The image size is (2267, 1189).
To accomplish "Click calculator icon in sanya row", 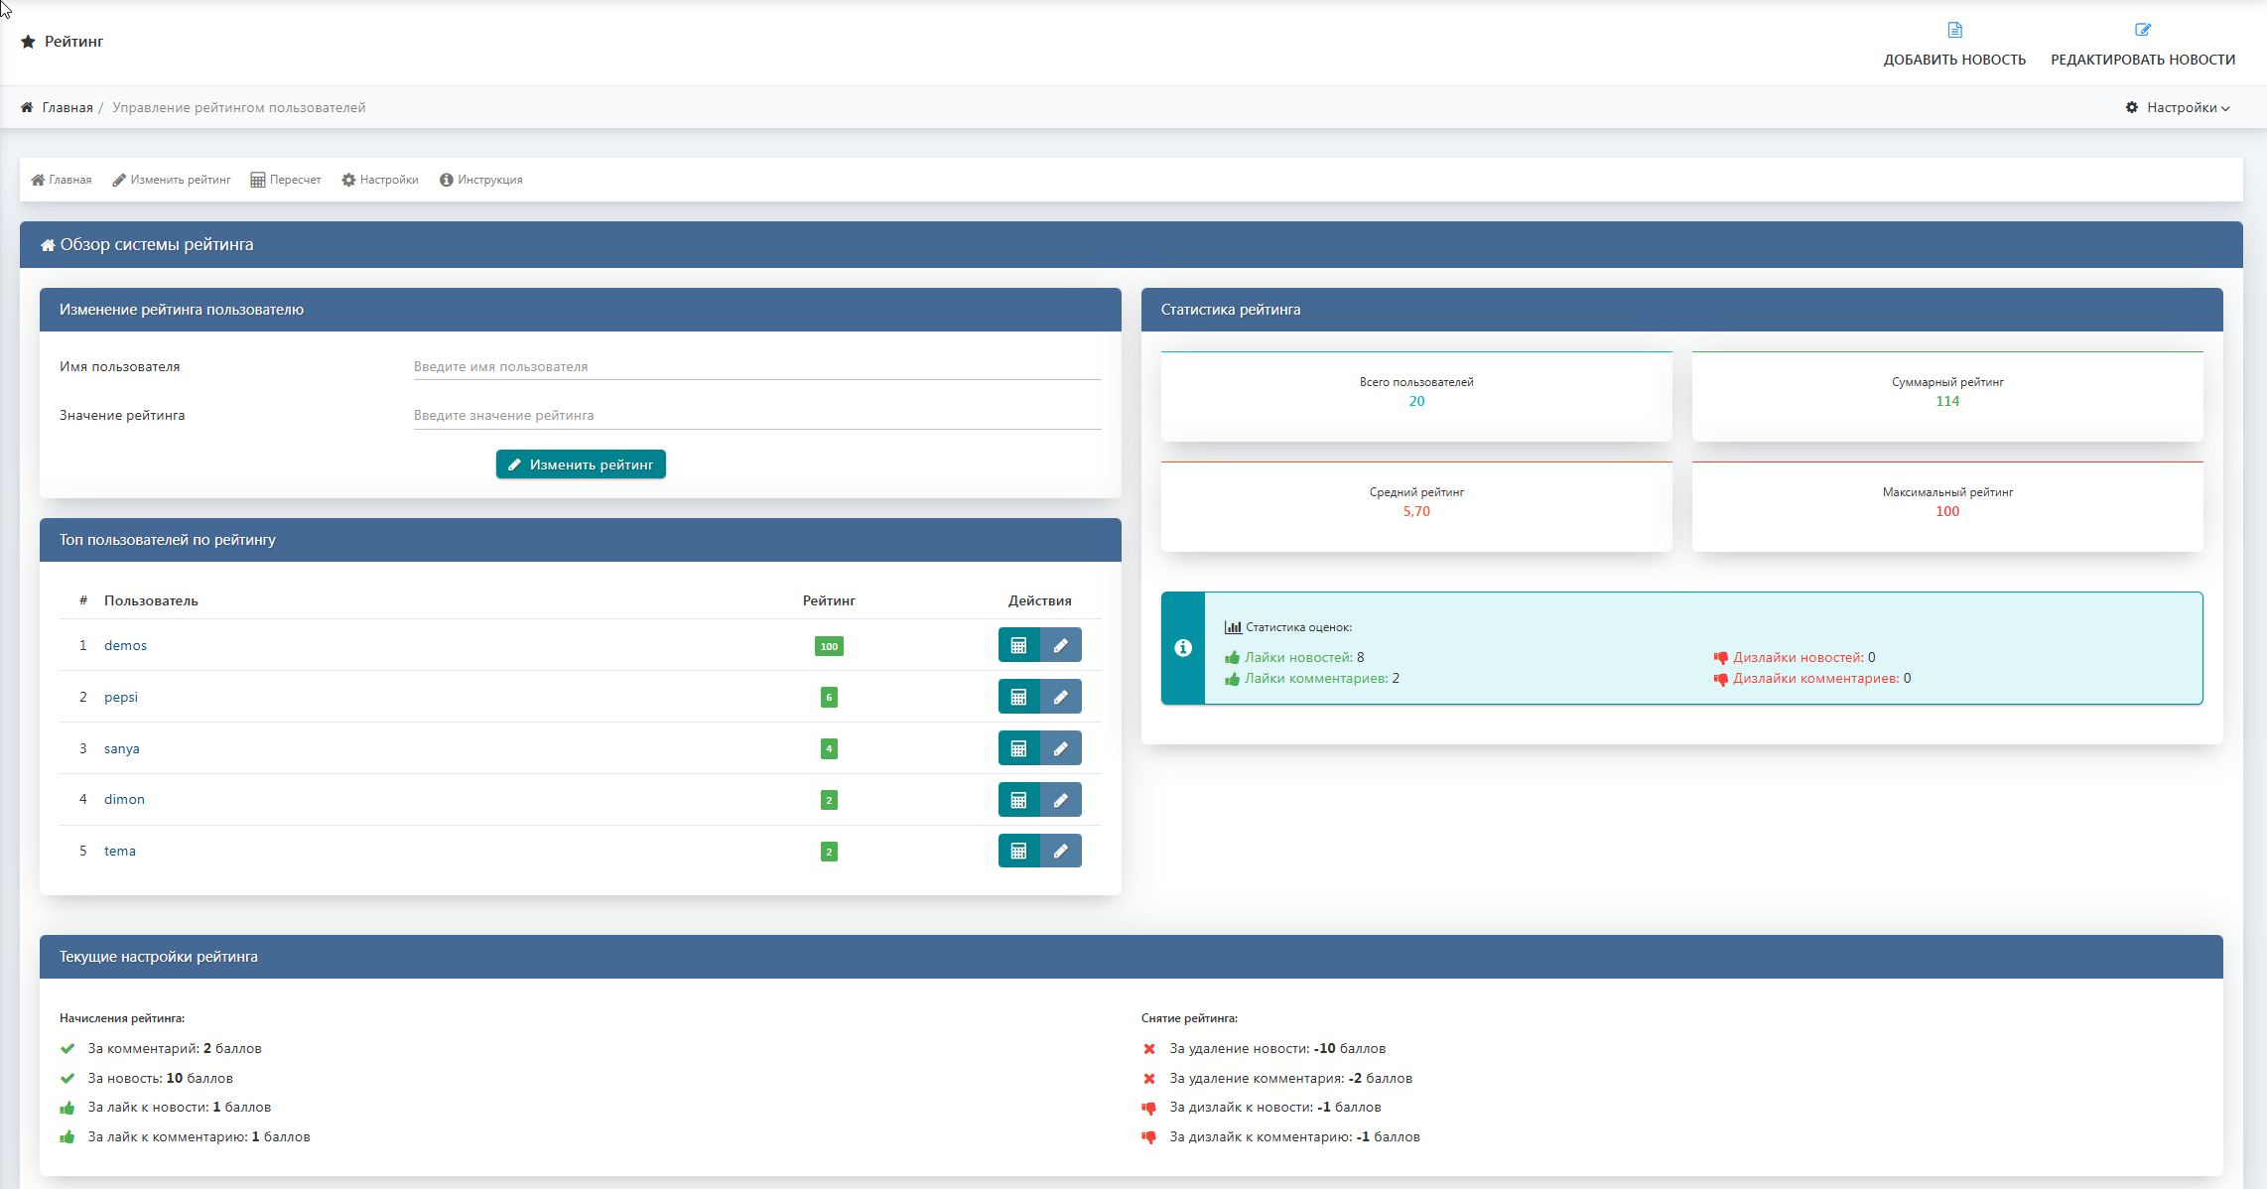I will [x=1018, y=748].
